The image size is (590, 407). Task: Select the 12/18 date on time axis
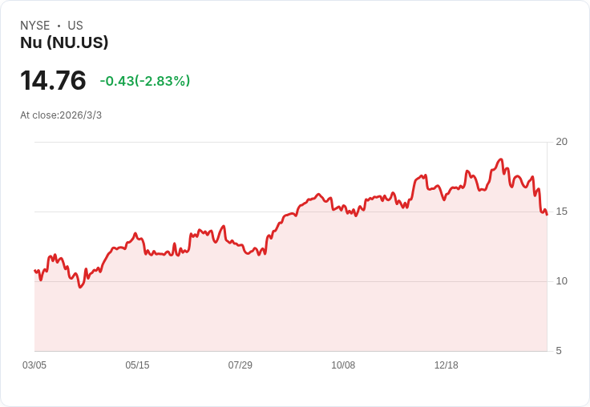[x=446, y=365]
